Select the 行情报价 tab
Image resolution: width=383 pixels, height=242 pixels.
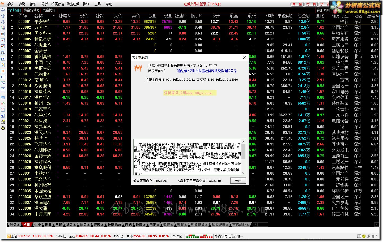(x=14, y=10)
